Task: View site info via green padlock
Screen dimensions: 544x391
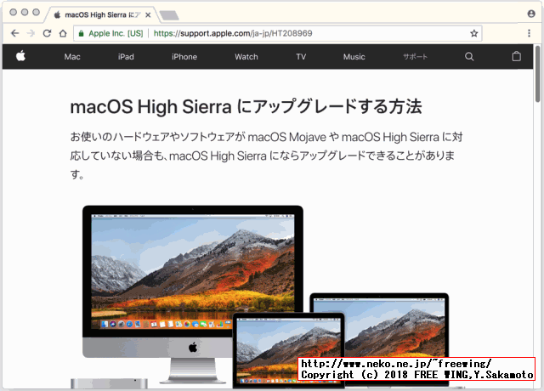Action: click(x=82, y=34)
